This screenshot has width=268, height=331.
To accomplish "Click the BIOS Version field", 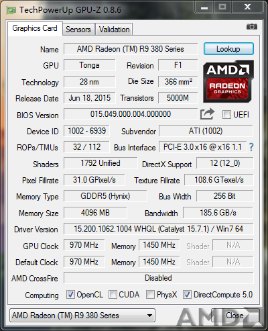I will pos(131,114).
